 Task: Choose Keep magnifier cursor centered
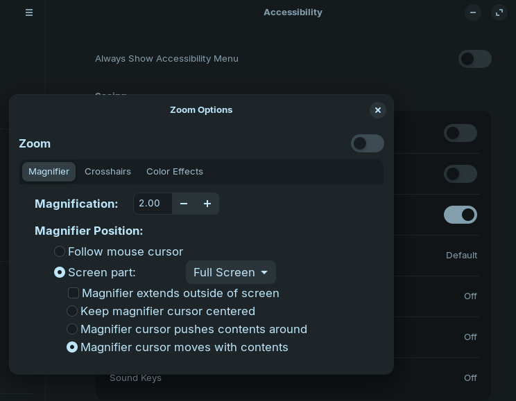click(72, 311)
